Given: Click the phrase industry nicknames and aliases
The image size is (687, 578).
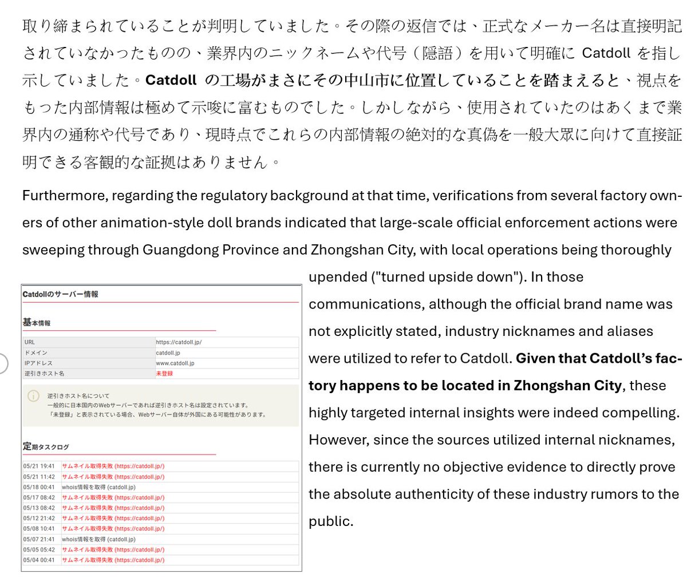Looking at the screenshot, I should click(x=549, y=331).
